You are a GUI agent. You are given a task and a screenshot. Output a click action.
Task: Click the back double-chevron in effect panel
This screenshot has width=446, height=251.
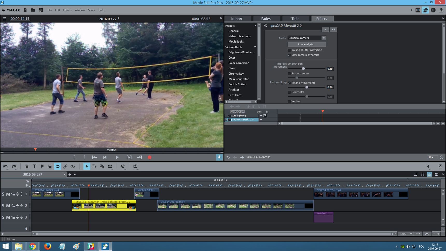pos(266,26)
